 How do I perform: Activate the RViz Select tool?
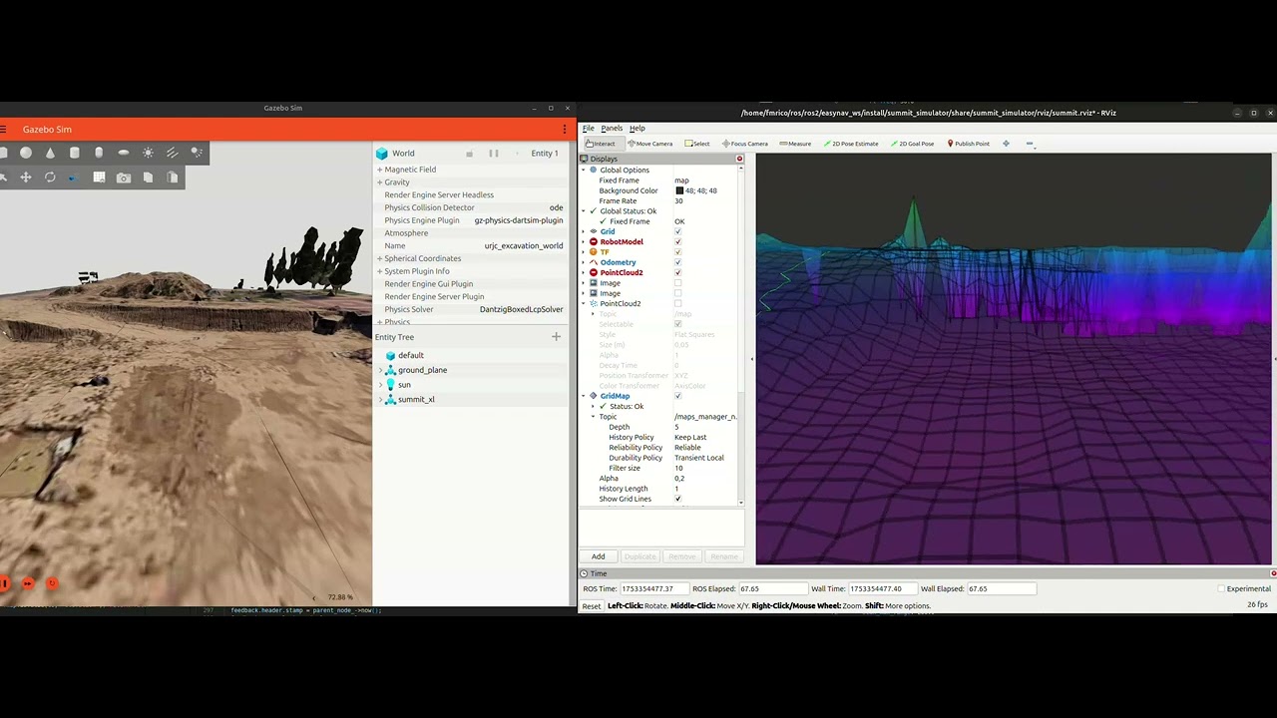tap(697, 144)
